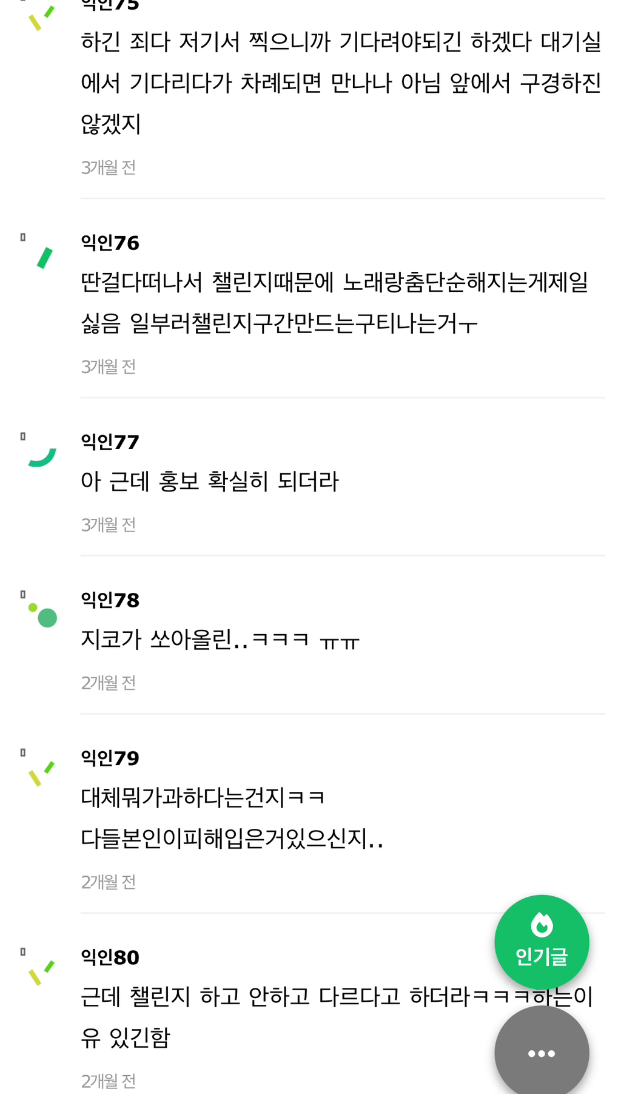
Task: Click 익인78's green dots avatar
Action: pos(44,615)
